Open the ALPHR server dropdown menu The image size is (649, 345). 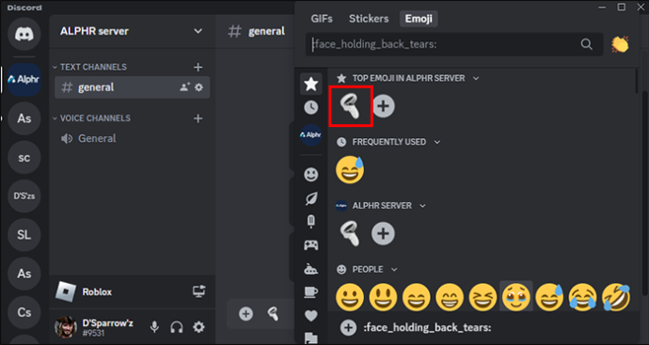point(198,31)
